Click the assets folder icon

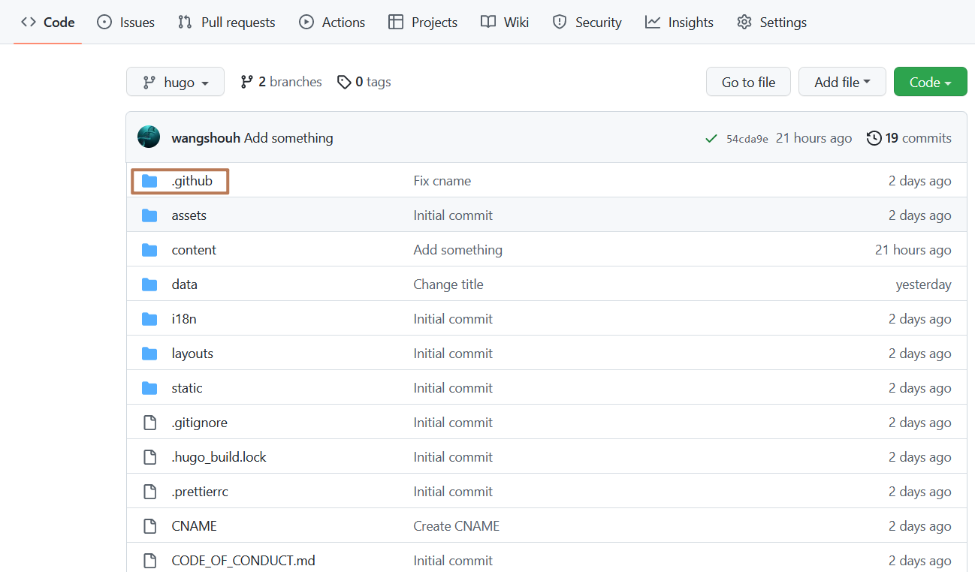pyautogui.click(x=149, y=215)
